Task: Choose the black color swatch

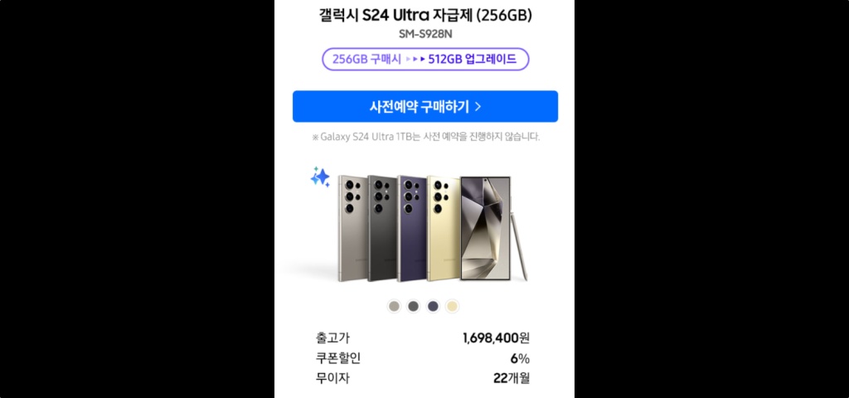Action: (414, 307)
